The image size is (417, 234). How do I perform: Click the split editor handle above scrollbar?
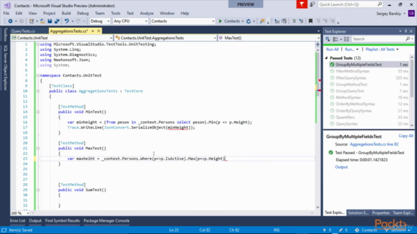tap(318, 45)
